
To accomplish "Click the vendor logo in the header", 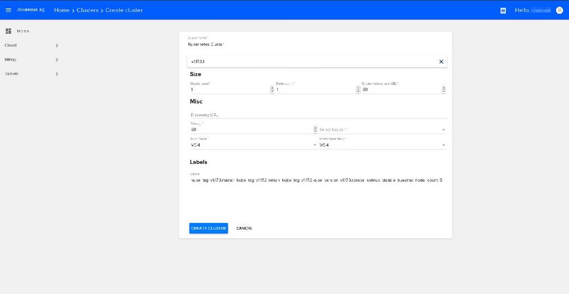I will 31,10.
